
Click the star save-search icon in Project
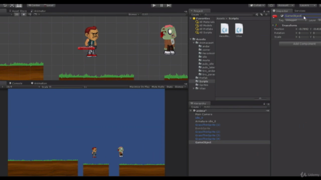coord(266,14)
